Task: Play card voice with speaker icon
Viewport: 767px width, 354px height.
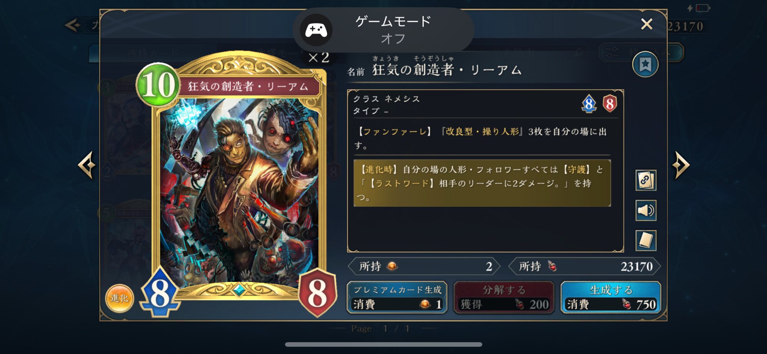Action: (645, 210)
